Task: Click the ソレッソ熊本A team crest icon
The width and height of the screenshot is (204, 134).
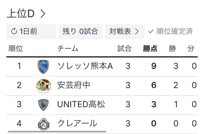Action: coord(43,66)
